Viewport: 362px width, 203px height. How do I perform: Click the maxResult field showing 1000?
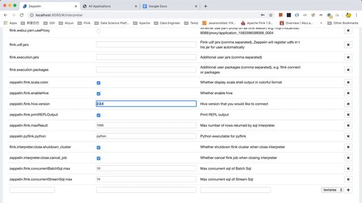[146, 125]
